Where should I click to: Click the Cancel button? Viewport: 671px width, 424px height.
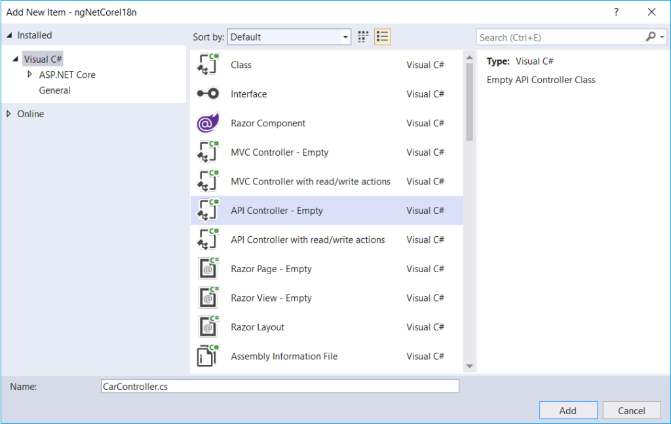click(632, 410)
